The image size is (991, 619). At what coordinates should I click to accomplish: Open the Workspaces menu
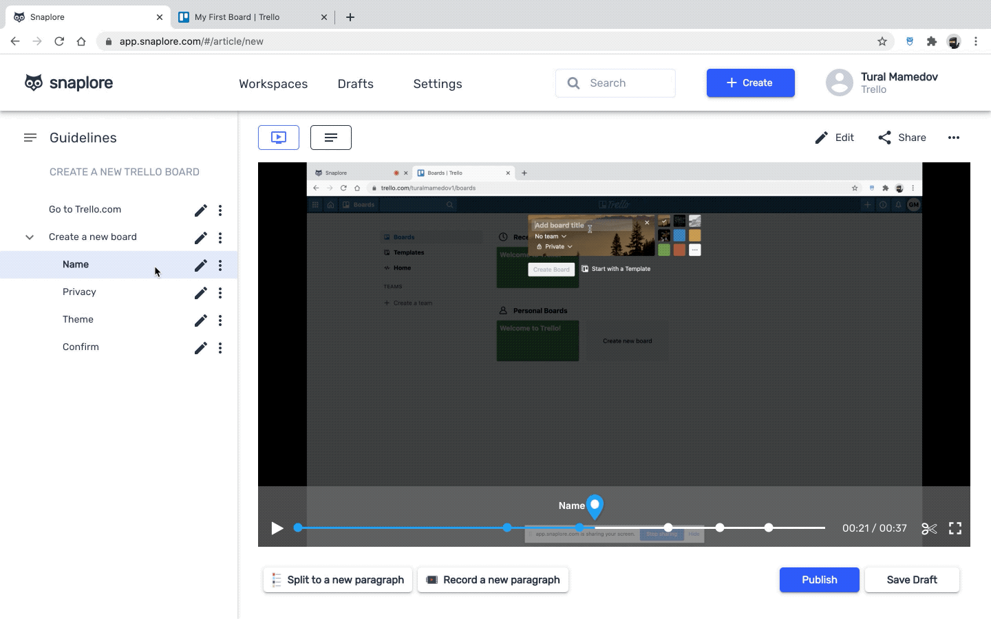pos(273,84)
